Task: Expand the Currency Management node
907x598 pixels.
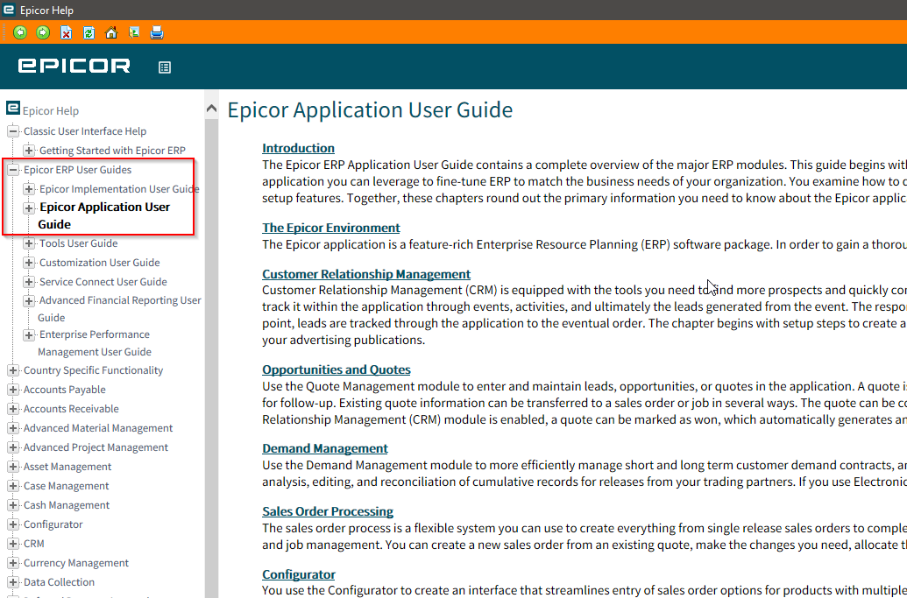Action: tap(13, 563)
